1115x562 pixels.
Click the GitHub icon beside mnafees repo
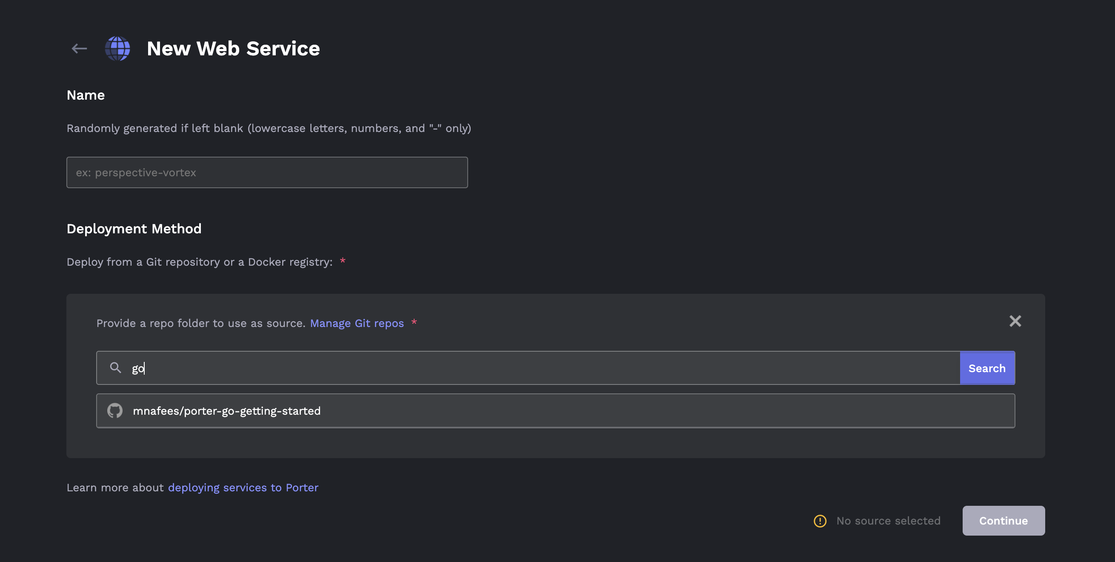[x=115, y=410]
